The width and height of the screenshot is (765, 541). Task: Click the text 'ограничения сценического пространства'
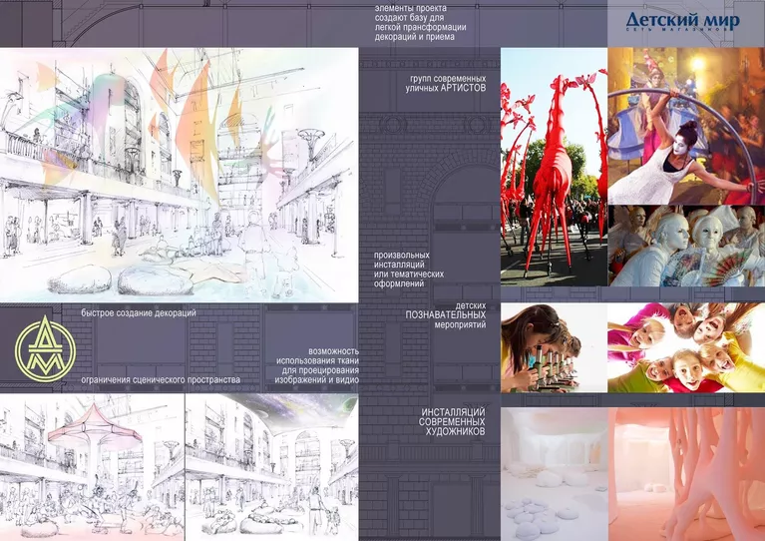point(161,380)
